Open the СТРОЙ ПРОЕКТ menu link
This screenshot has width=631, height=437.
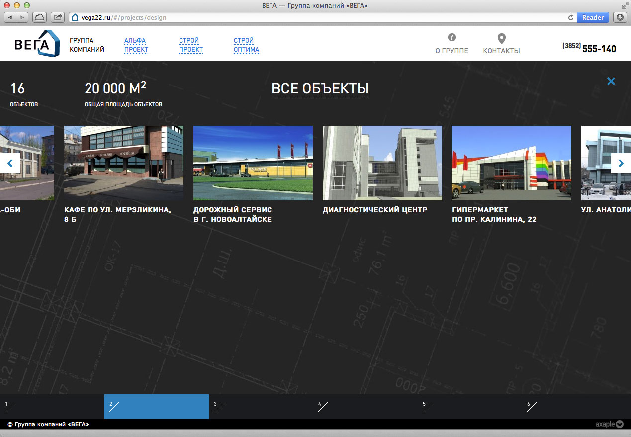pos(190,45)
